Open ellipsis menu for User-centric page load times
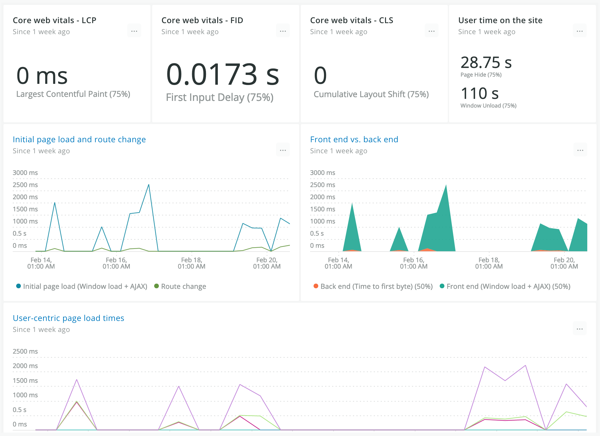This screenshot has width=600, height=436. point(580,329)
